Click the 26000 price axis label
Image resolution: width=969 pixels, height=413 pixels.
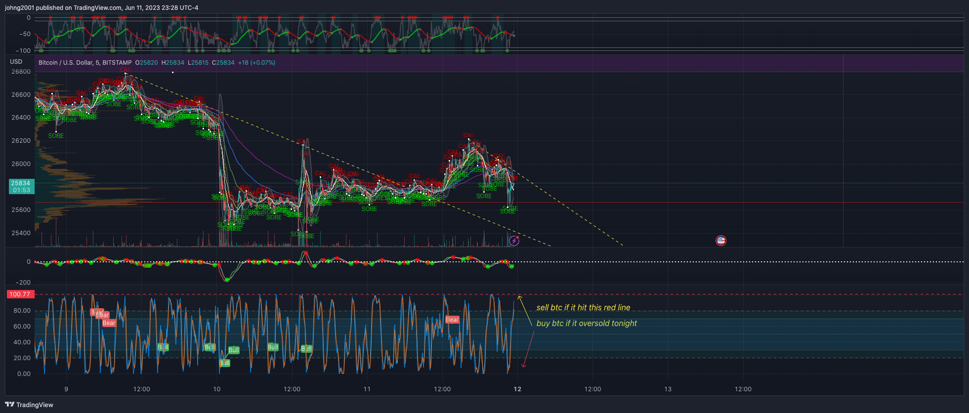coord(21,164)
